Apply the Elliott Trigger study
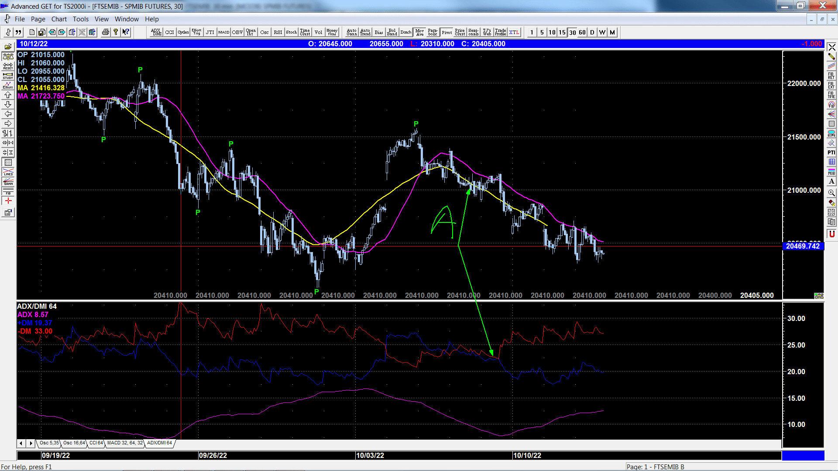Image resolution: width=838 pixels, height=471 pixels. (197, 32)
